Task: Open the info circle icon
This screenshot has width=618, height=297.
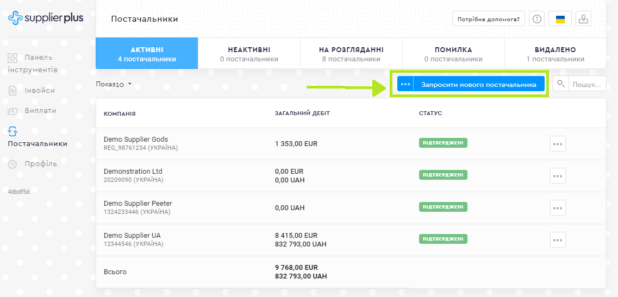Action: [537, 19]
